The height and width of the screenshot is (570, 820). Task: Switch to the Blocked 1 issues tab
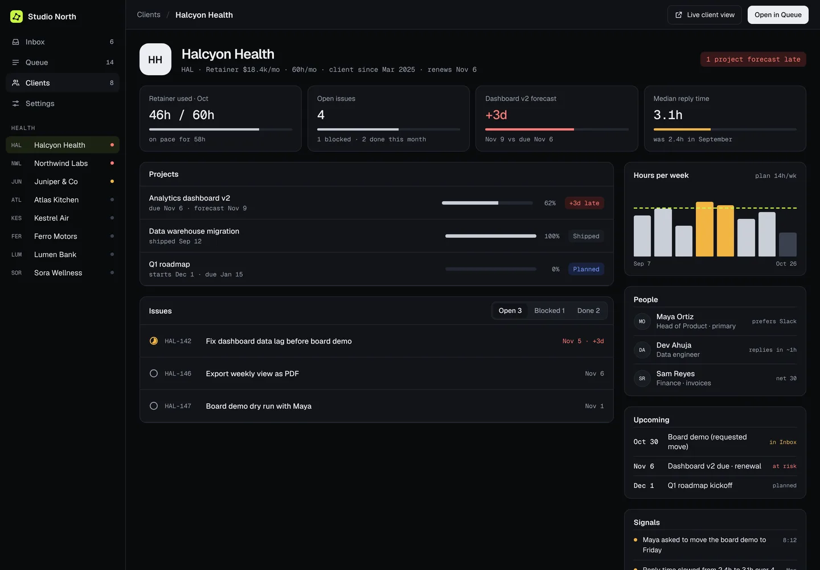tap(550, 311)
